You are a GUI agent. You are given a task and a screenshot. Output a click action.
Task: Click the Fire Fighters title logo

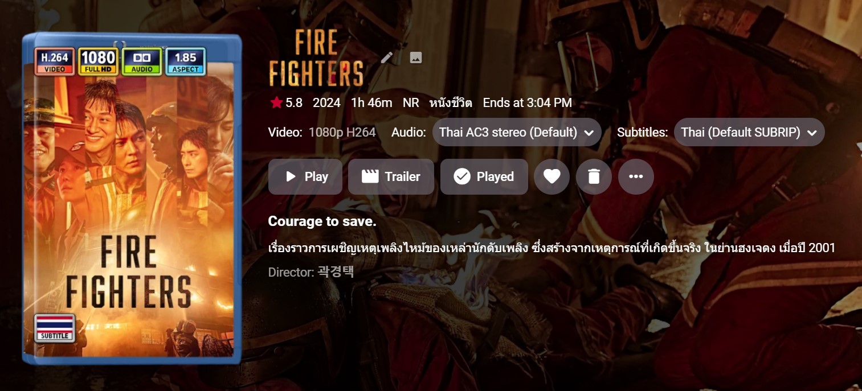click(x=316, y=58)
